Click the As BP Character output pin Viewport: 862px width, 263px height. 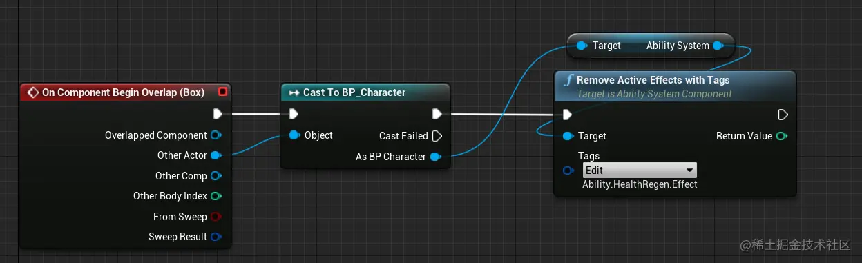click(435, 157)
